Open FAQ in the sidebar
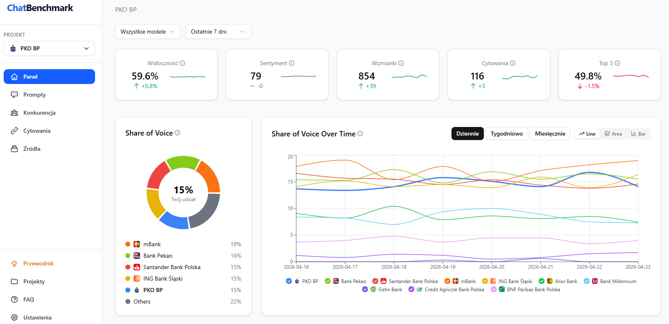 click(x=49, y=299)
